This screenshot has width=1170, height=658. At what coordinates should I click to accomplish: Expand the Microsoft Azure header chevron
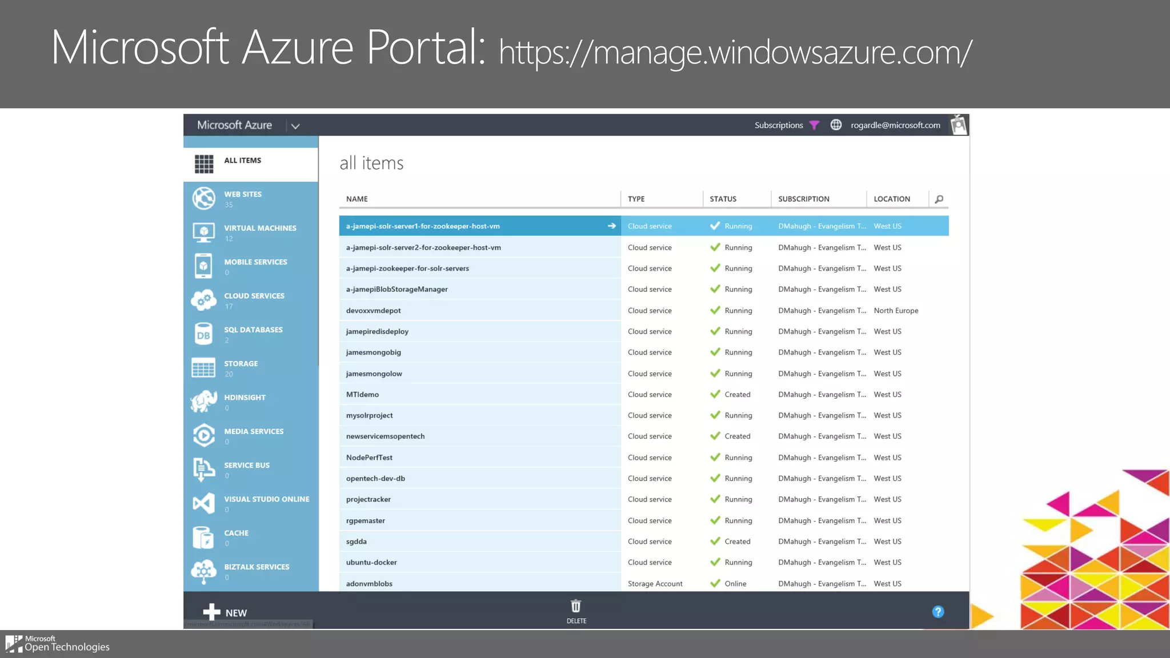tap(295, 126)
